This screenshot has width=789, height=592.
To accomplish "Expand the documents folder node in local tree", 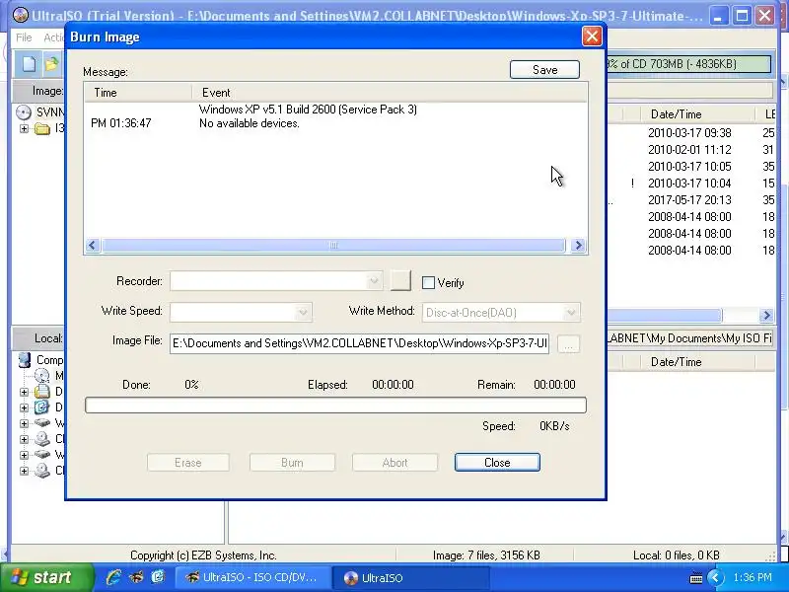I will (x=24, y=392).
